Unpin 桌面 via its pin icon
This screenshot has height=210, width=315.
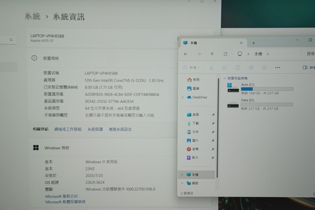(x=213, y=115)
